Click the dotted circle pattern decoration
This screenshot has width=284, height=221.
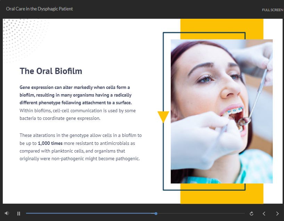click(21, 35)
